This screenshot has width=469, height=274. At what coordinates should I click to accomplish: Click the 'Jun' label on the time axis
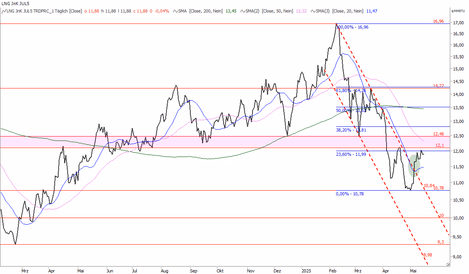[x=110, y=270]
